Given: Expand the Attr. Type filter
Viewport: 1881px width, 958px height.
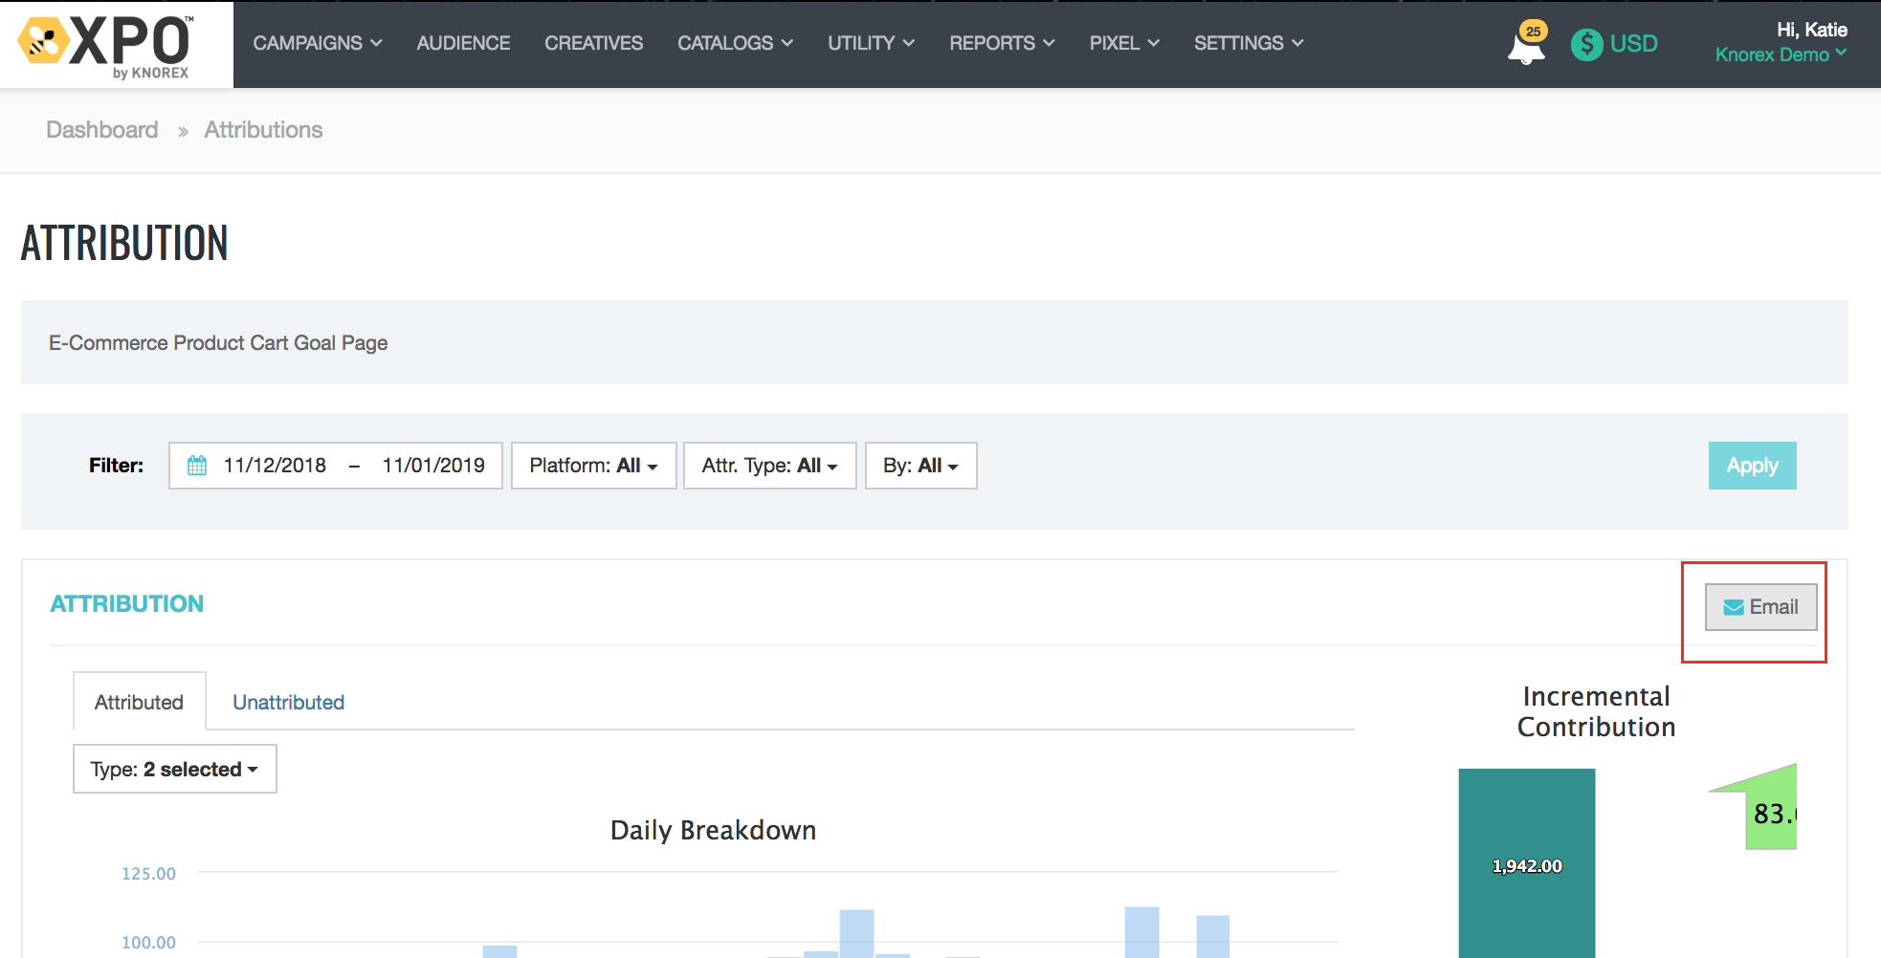Looking at the screenshot, I should coord(769,466).
